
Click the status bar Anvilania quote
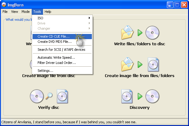tap(69, 122)
